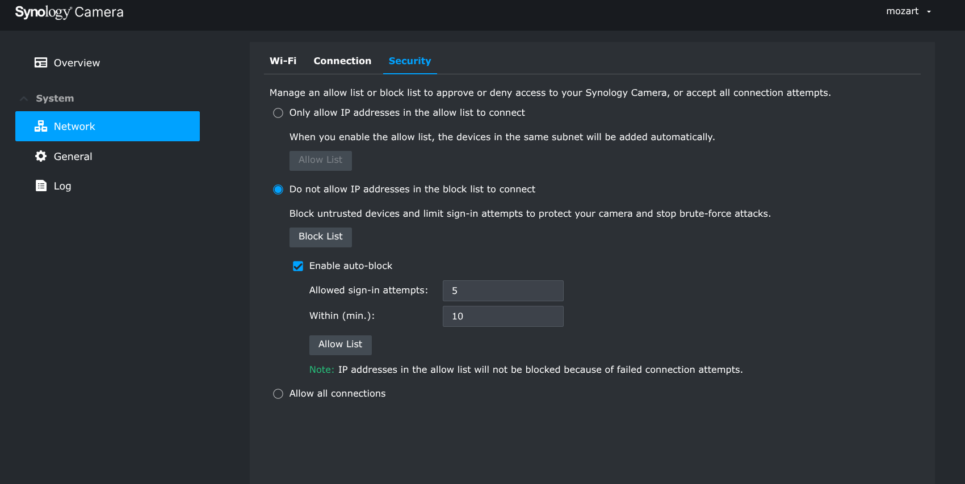Viewport: 965px width, 484px height.
Task: Collapse the System section chevron
Action: tap(24, 99)
